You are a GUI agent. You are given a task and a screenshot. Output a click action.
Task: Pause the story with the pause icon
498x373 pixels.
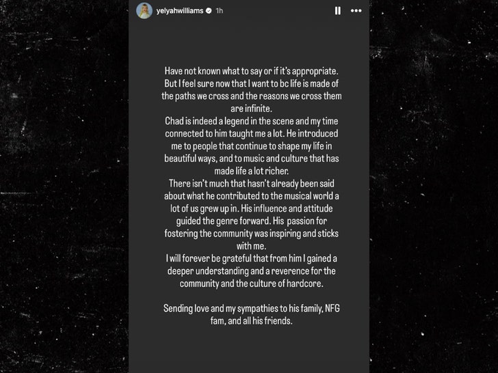(x=338, y=11)
